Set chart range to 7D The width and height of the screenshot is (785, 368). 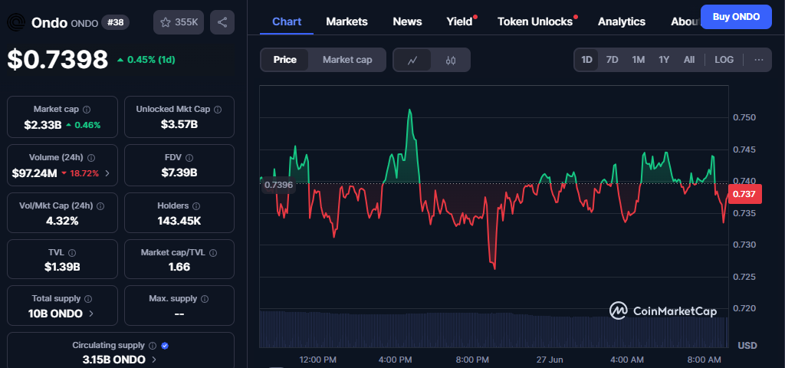pos(612,60)
